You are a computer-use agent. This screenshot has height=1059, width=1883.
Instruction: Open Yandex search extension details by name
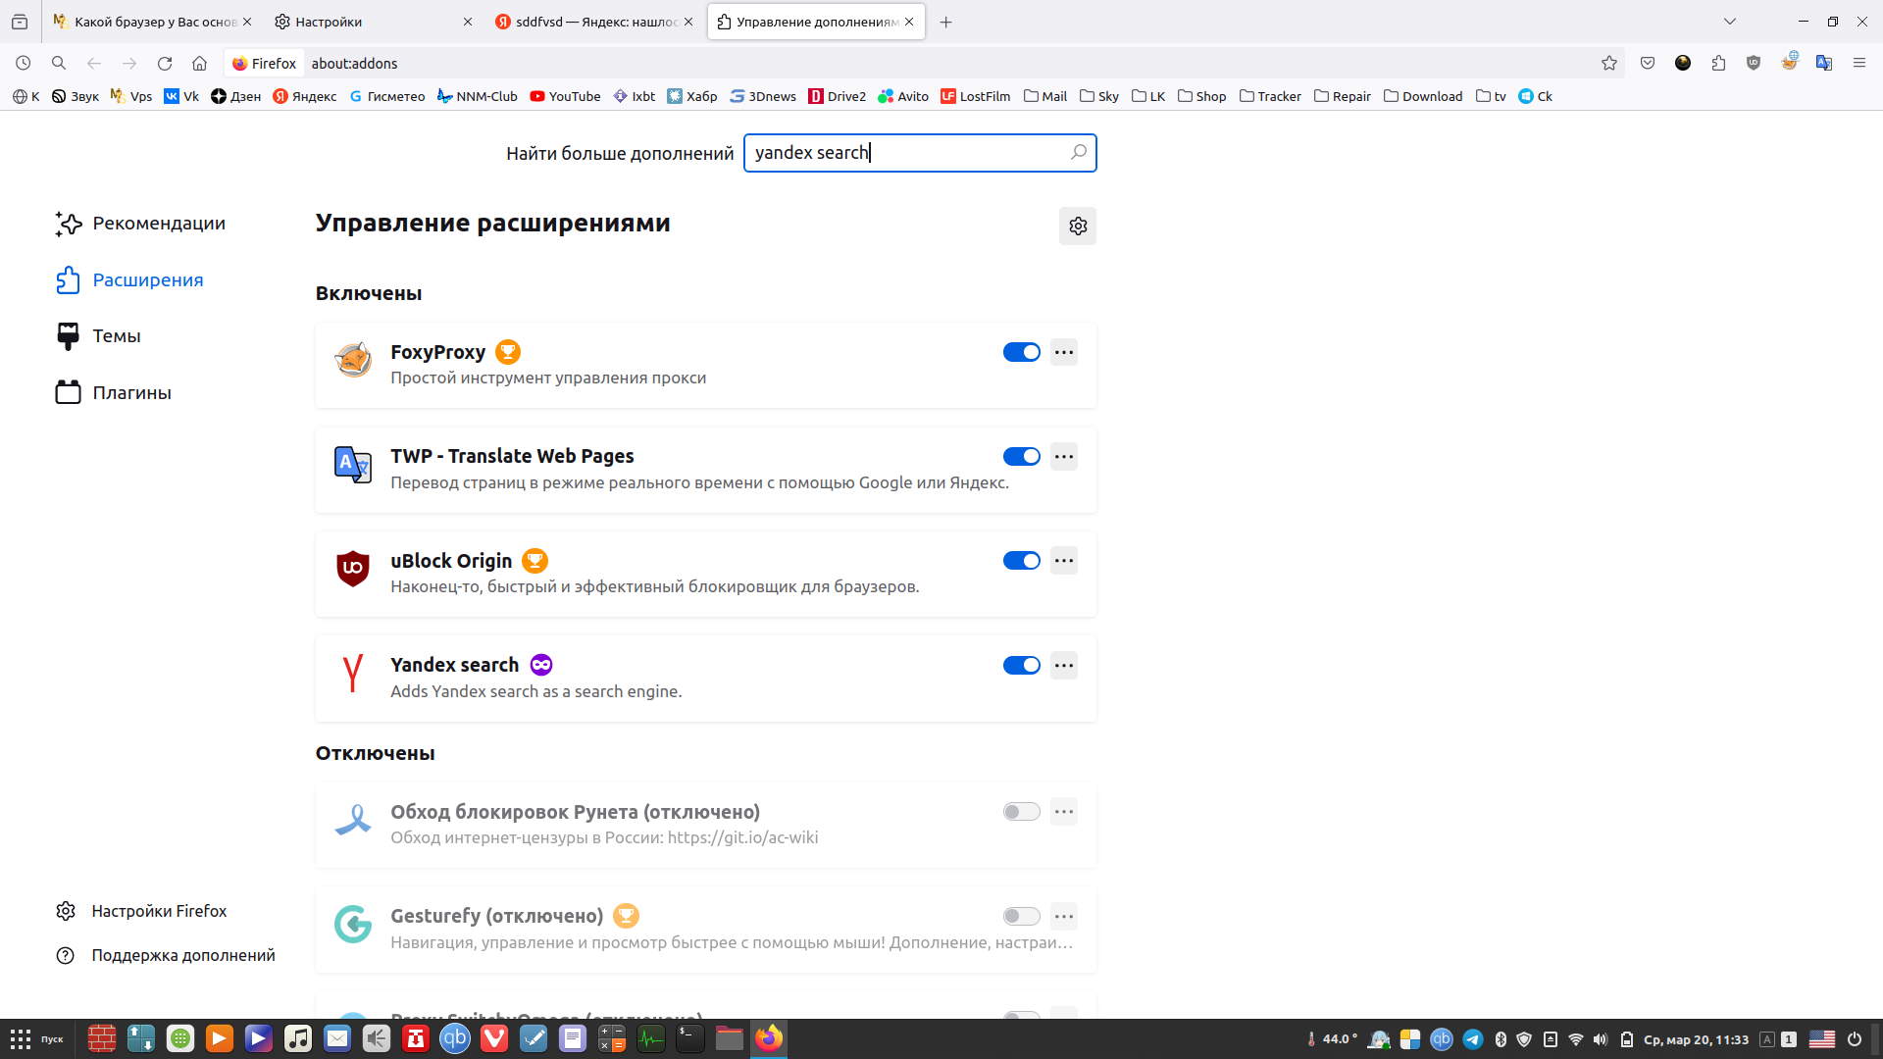pos(455,665)
